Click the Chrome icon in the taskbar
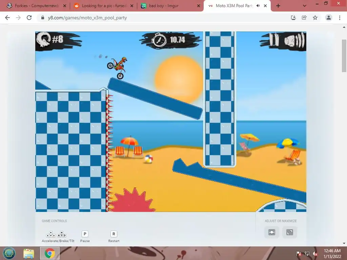 coord(50,253)
